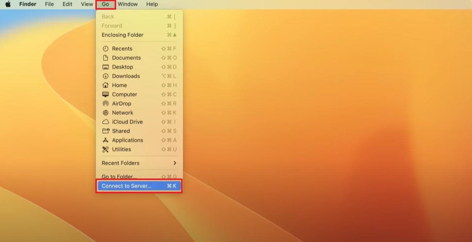
Task: Expand Recent Folders submenu arrow
Action: 175,163
